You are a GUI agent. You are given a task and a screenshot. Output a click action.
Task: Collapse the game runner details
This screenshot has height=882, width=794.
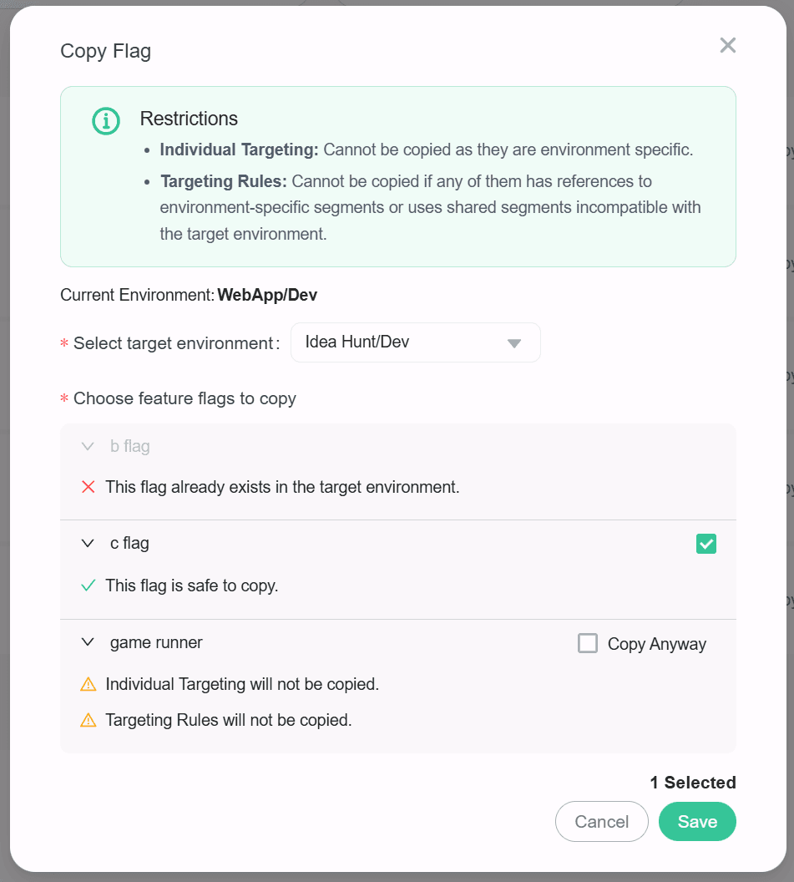tap(88, 642)
